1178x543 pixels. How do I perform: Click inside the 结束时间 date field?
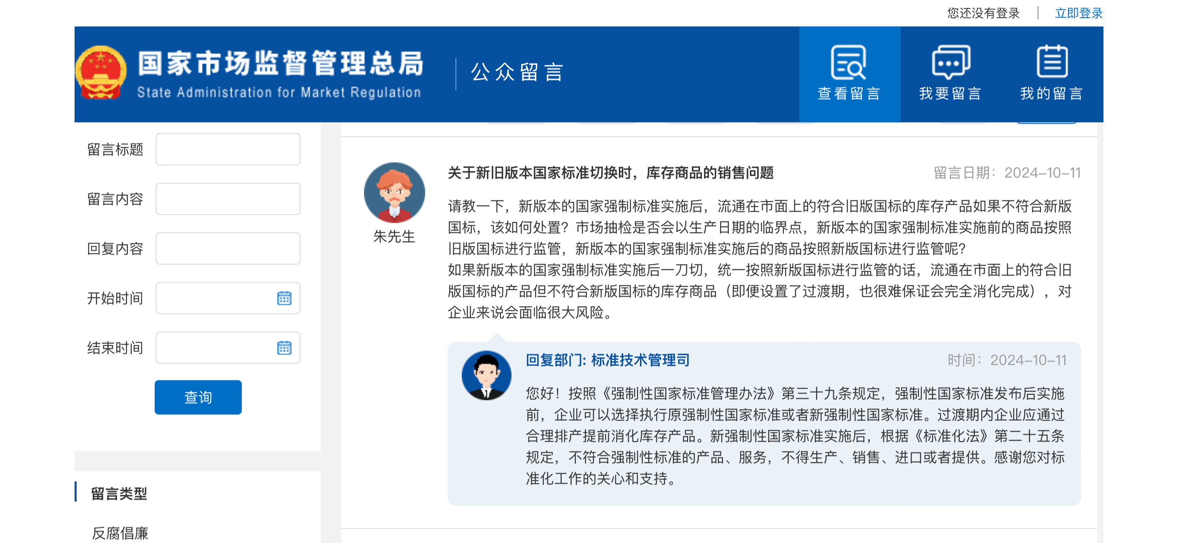(228, 348)
